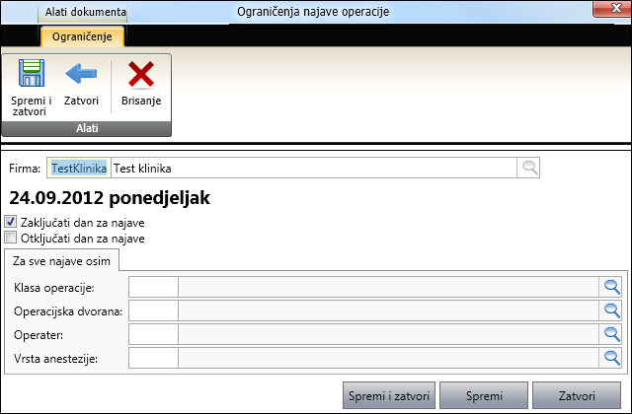Switch to the Ograničenje ribbon tab

[82, 37]
